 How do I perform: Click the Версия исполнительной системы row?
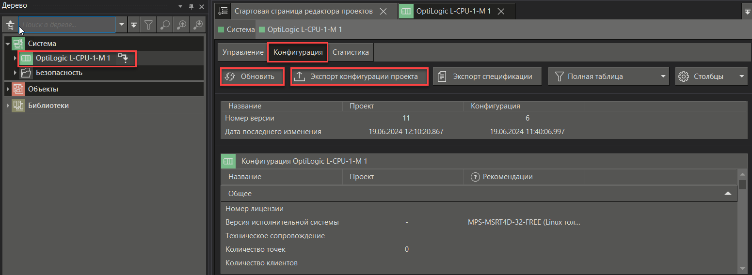coord(479,222)
